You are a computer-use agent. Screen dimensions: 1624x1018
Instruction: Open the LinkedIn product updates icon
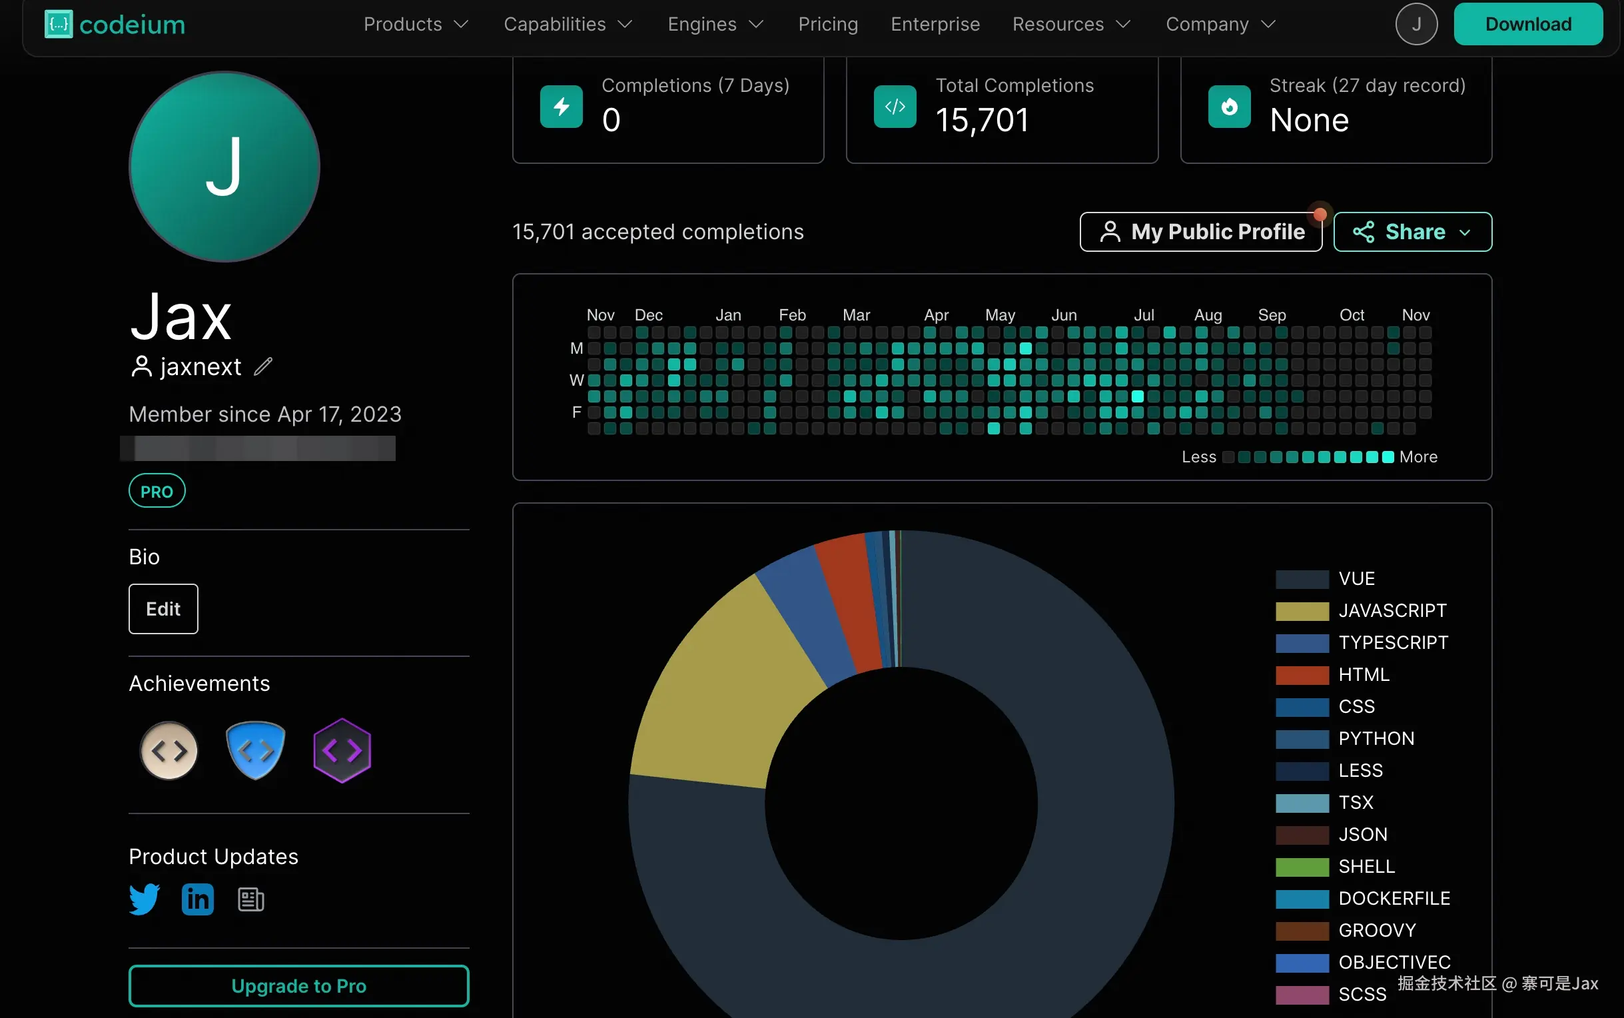pyautogui.click(x=198, y=899)
